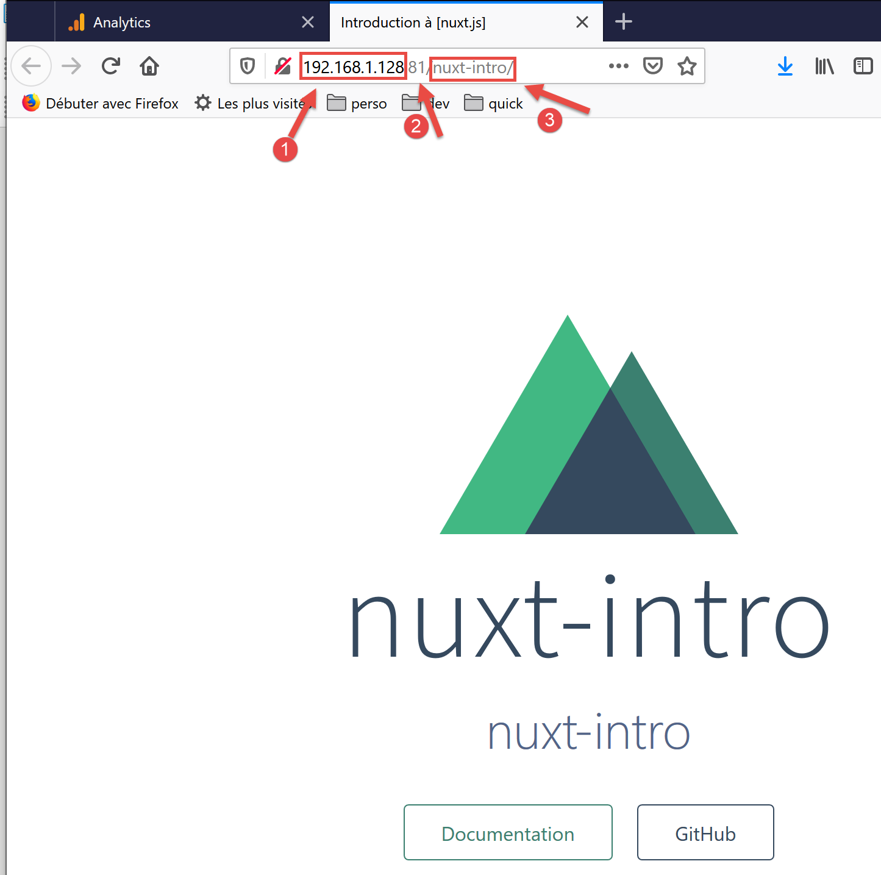Viewport: 881px width, 875px height.
Task: Close the Introduction à [nuxt.js] tab
Action: pyautogui.click(x=582, y=23)
